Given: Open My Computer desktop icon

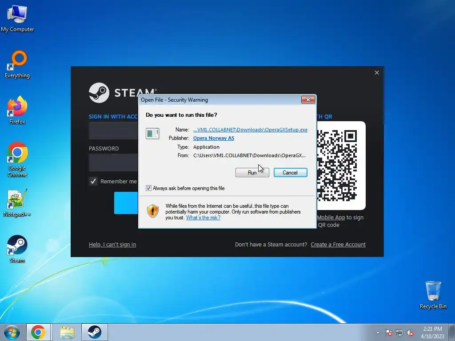Looking at the screenshot, I should 17,19.
